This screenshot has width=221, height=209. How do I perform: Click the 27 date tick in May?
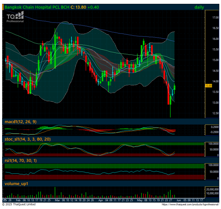[x=171, y=200]
